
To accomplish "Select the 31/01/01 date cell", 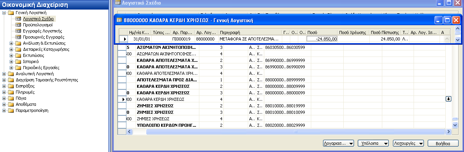I will pyautogui.click(x=140, y=39).
